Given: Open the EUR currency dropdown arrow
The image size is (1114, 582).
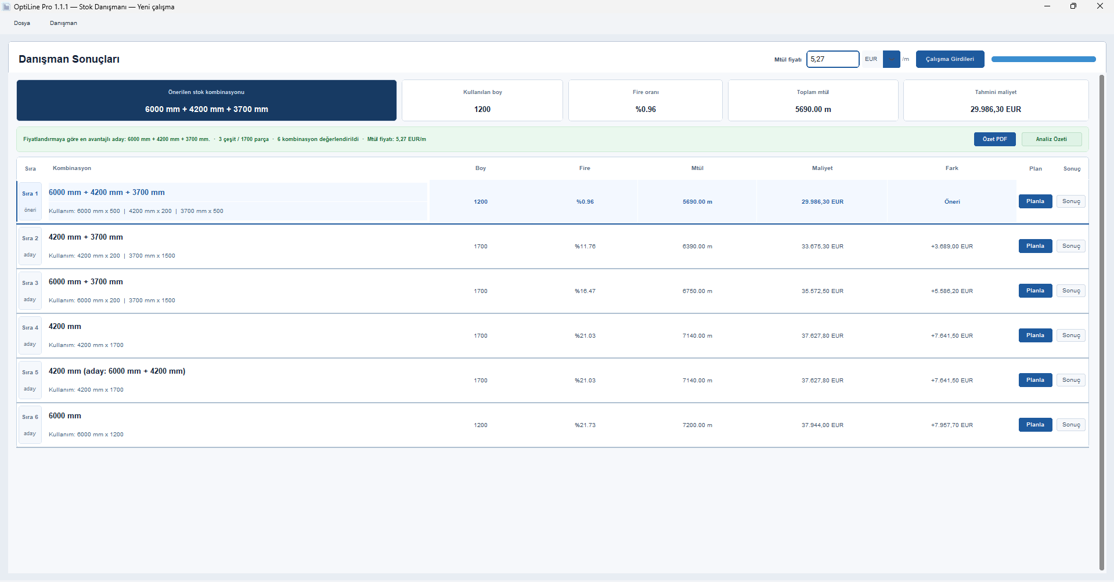Looking at the screenshot, I should coord(891,59).
